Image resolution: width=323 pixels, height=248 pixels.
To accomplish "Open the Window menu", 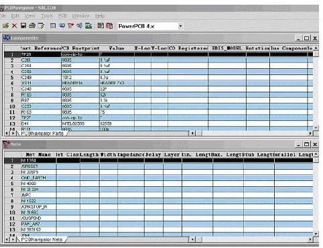I will tap(80, 16).
